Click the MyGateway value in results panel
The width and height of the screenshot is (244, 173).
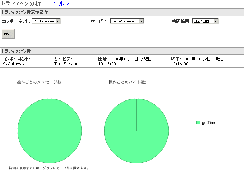click(13, 64)
